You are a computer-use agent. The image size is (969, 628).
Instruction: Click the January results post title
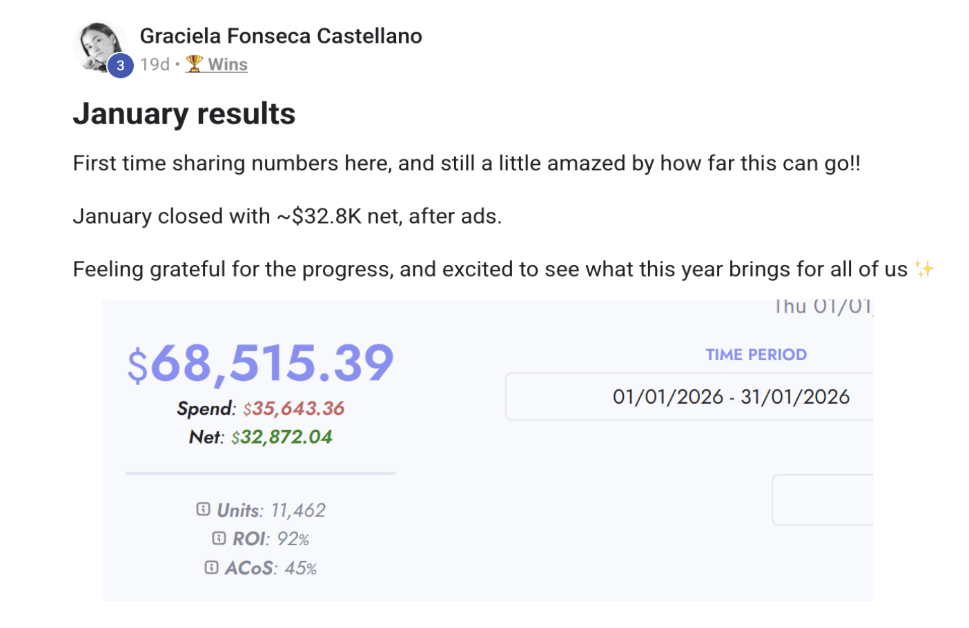click(184, 114)
